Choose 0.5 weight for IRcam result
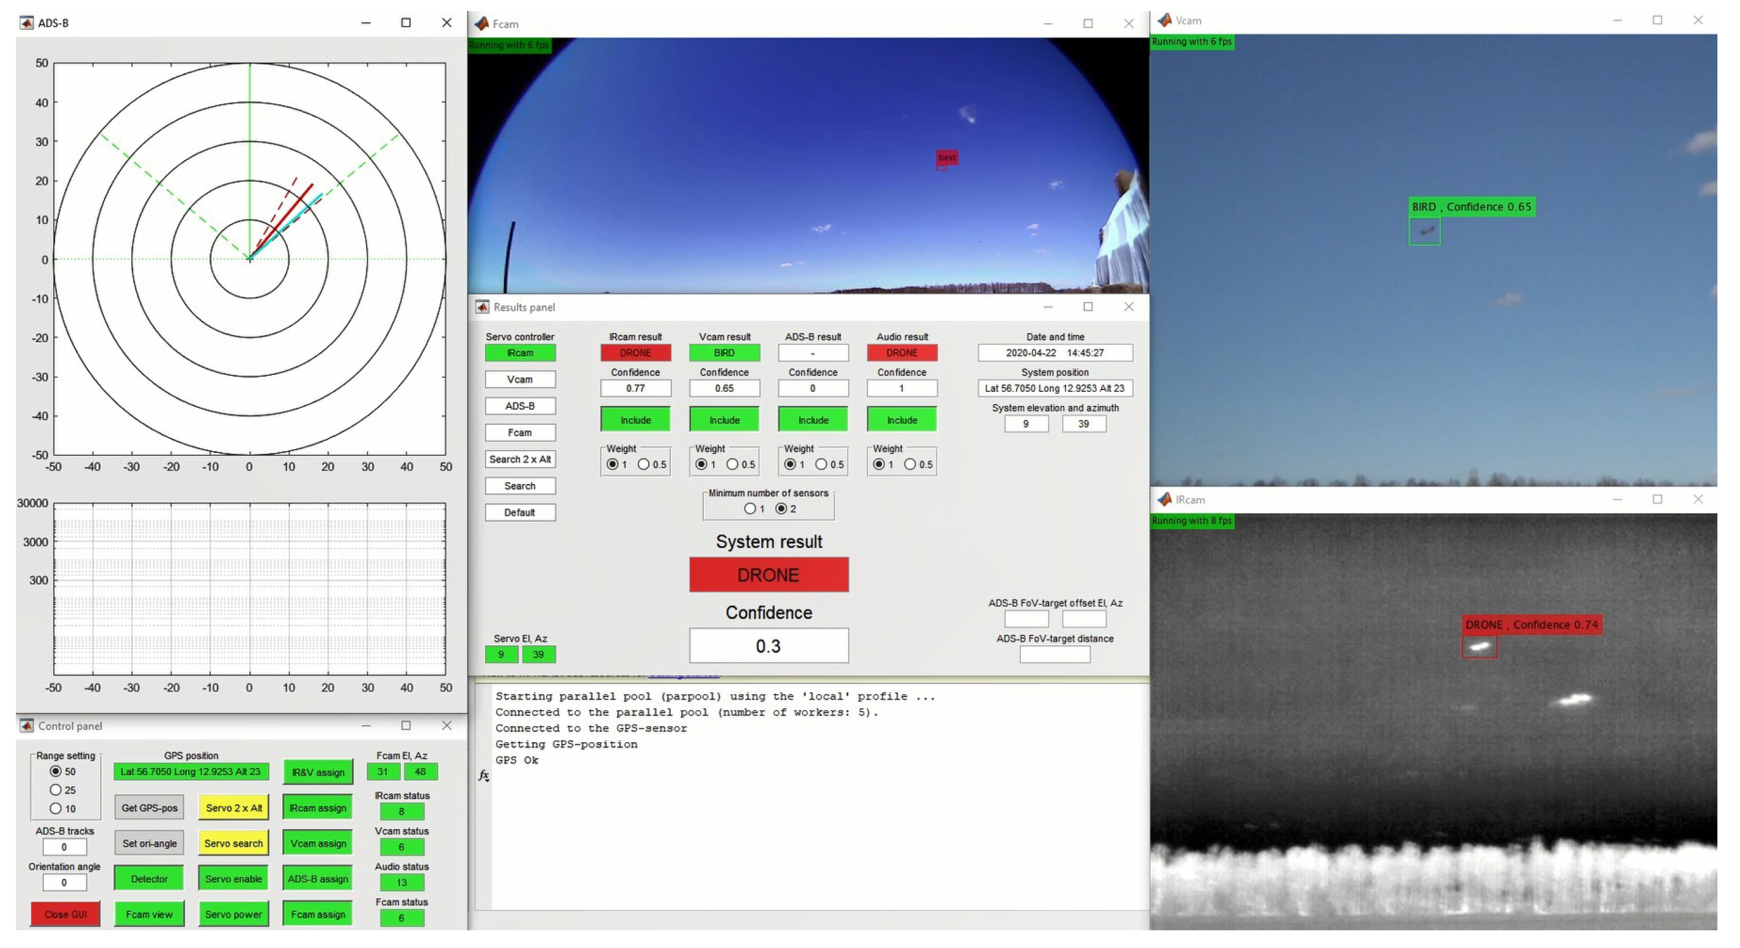 pos(644,464)
